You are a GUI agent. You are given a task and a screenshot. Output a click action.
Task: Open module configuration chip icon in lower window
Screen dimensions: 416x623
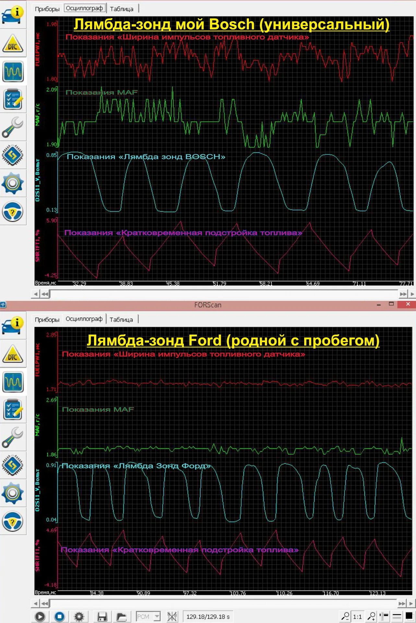[13, 465]
